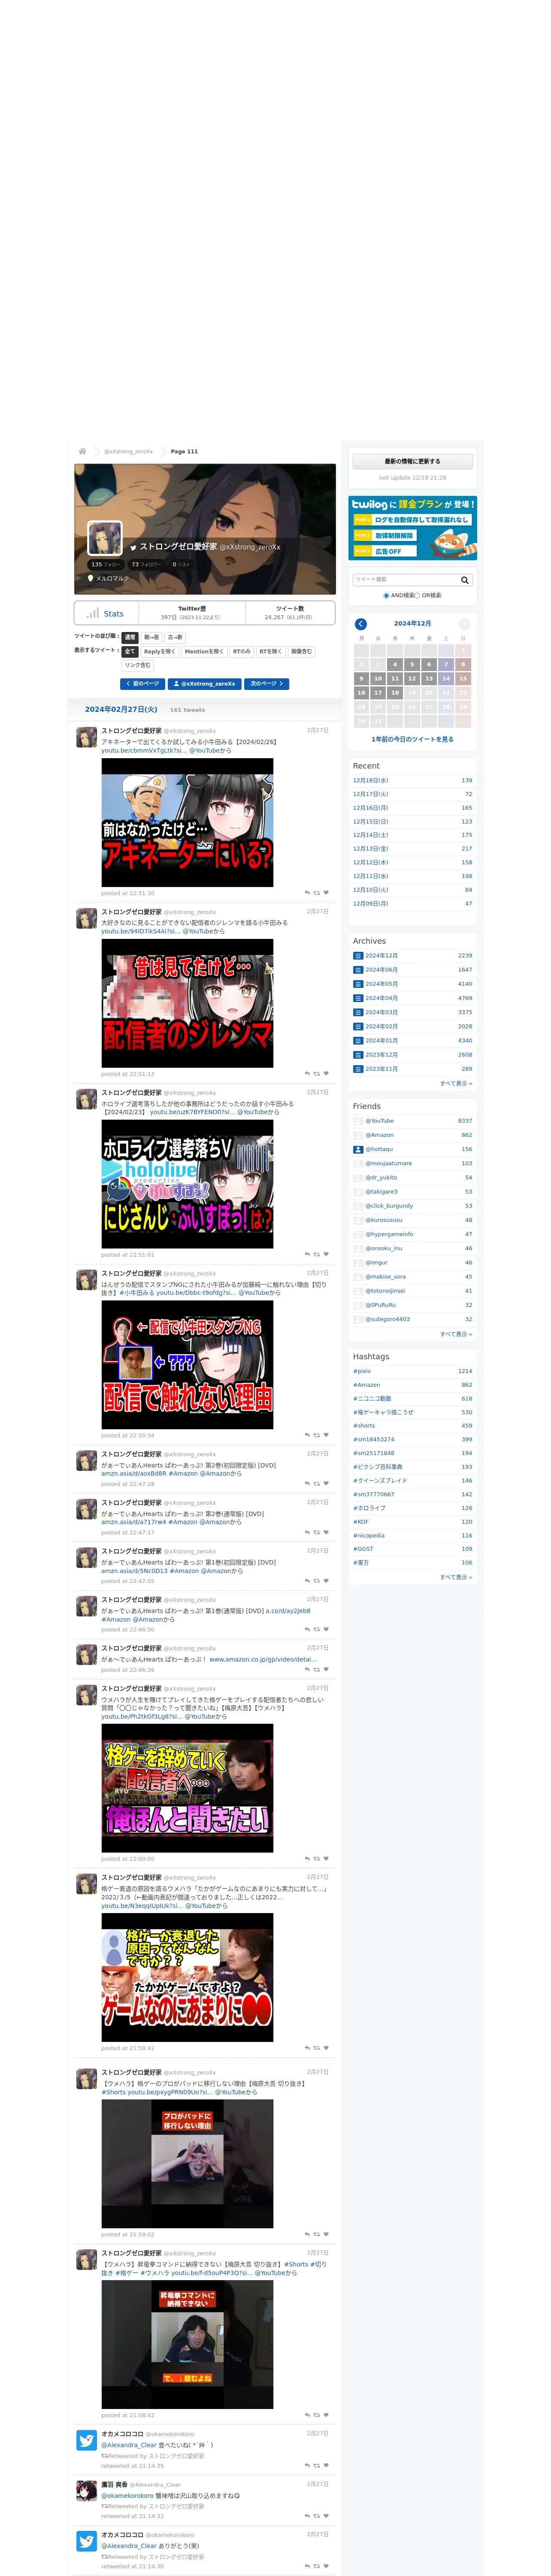Screen dimensions: 551x2576
Task: Click the 2024年06月 archive list icon
Action: pyautogui.click(x=358, y=969)
